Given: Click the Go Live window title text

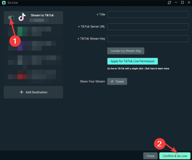Looking at the screenshot, I should click(x=12, y=3).
